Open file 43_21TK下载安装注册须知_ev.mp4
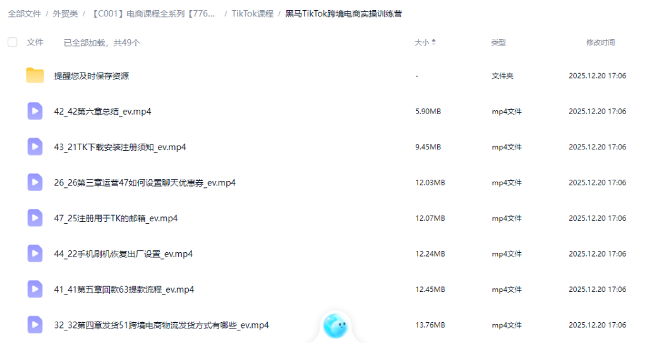The image size is (647, 343). 119,147
